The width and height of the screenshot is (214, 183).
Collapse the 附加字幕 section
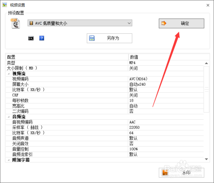pyautogui.click(x=9, y=160)
